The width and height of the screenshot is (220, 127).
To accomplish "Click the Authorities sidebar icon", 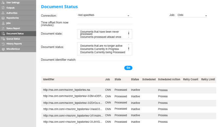I will pos(3,13).
